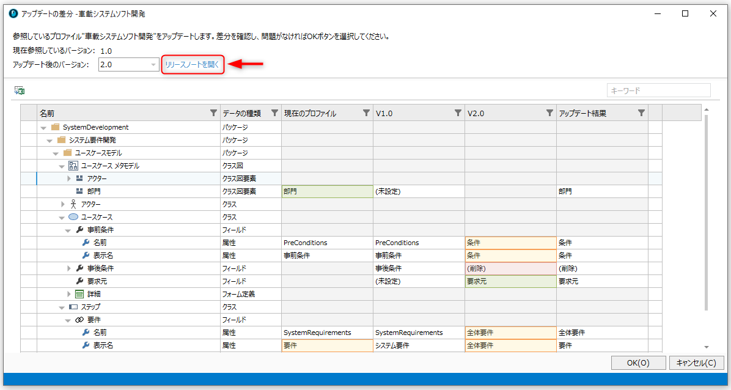The width and height of the screenshot is (731, 390).
Task: Select the システム要件 cell in V1.0
Action: [x=419, y=346]
